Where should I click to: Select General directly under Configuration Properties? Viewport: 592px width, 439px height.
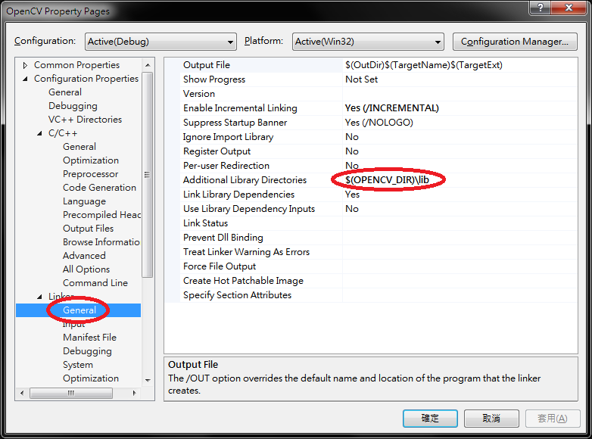coord(65,92)
